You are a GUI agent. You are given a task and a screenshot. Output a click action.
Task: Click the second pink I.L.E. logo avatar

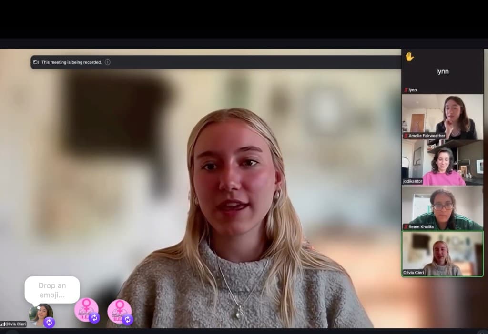tap(119, 311)
